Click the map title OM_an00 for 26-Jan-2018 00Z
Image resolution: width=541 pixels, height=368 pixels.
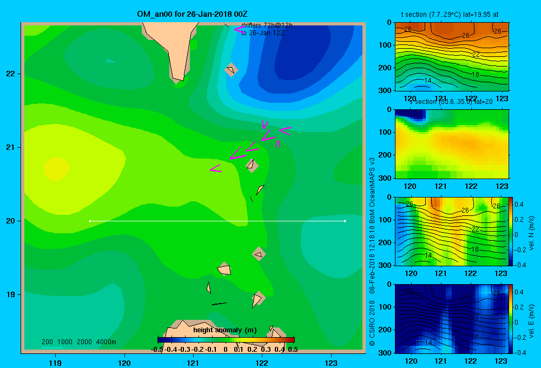coord(192,14)
